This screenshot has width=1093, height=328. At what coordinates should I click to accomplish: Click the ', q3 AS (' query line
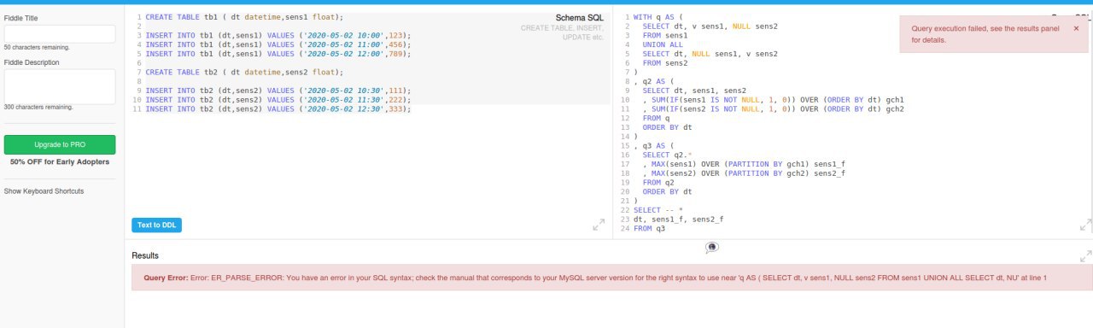654,146
